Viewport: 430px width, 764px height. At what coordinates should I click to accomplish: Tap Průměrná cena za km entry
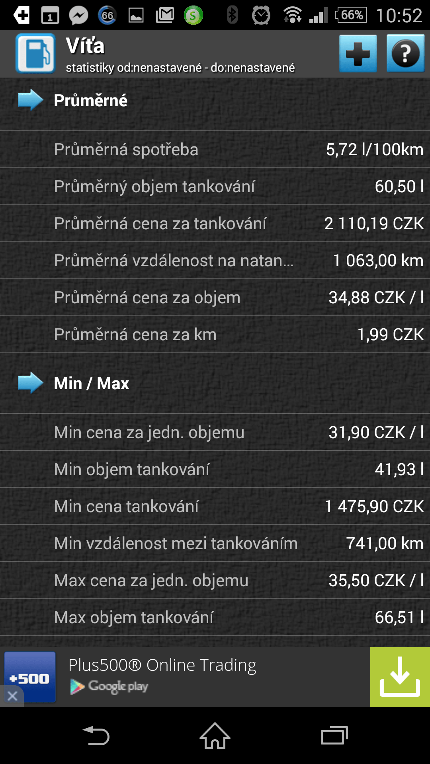(x=215, y=334)
